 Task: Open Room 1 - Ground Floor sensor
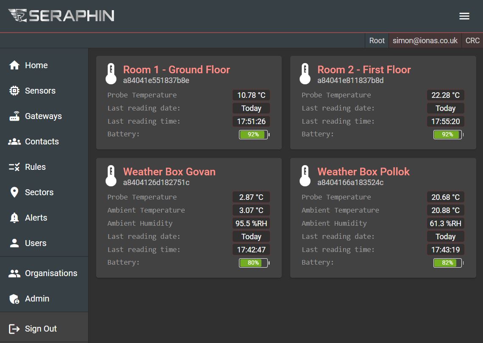tap(177, 69)
